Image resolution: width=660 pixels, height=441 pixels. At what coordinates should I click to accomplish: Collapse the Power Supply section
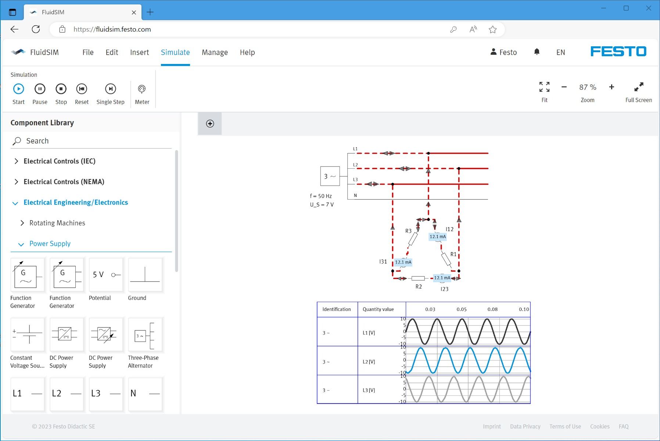[x=50, y=244]
